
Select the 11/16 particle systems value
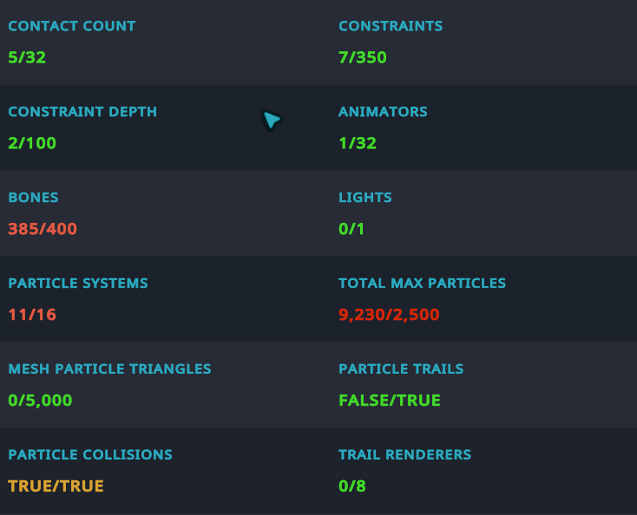pos(32,316)
